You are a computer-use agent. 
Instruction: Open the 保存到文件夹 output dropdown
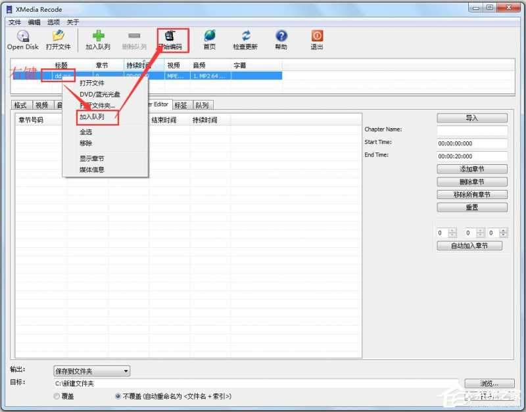tap(91, 371)
